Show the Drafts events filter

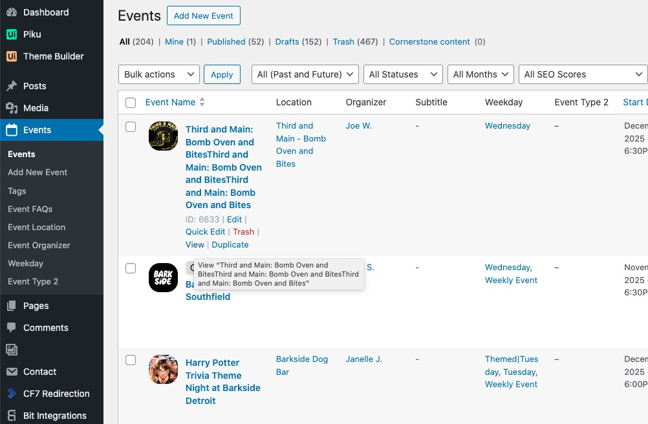(x=287, y=41)
